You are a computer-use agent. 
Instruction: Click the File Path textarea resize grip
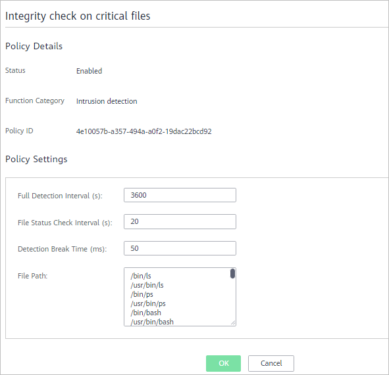click(x=233, y=322)
